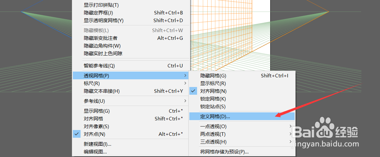Open the 透视网格(P) submenu

[x=131, y=75]
